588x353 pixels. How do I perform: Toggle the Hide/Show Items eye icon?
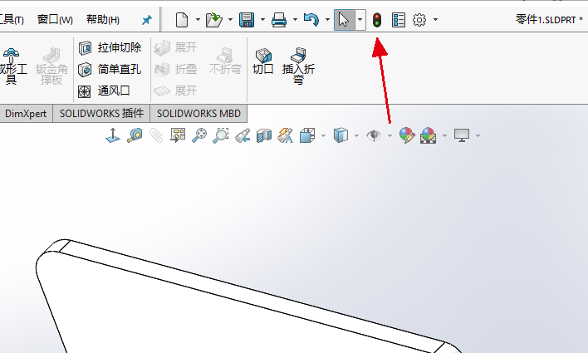[374, 135]
